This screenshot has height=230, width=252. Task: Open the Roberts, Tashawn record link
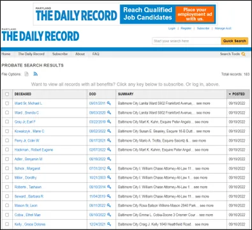28,187
